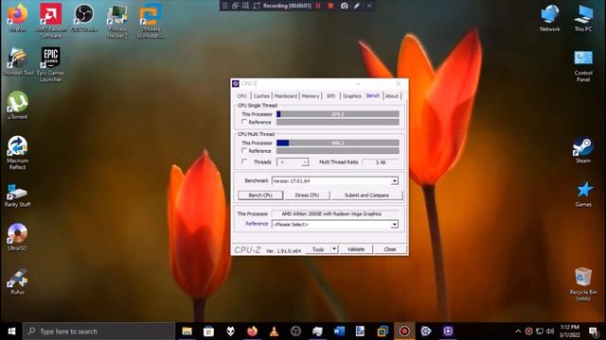Stop the screen recording

click(x=330, y=6)
